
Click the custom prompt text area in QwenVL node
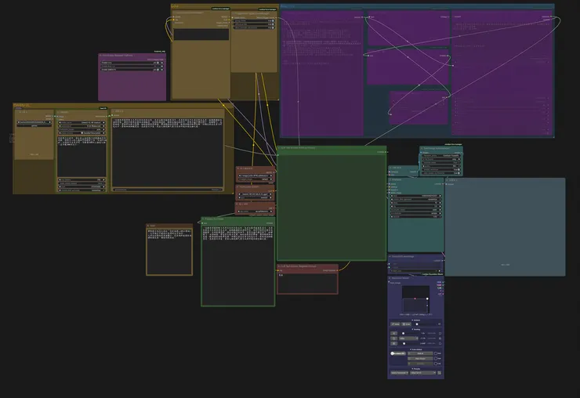click(x=82, y=157)
